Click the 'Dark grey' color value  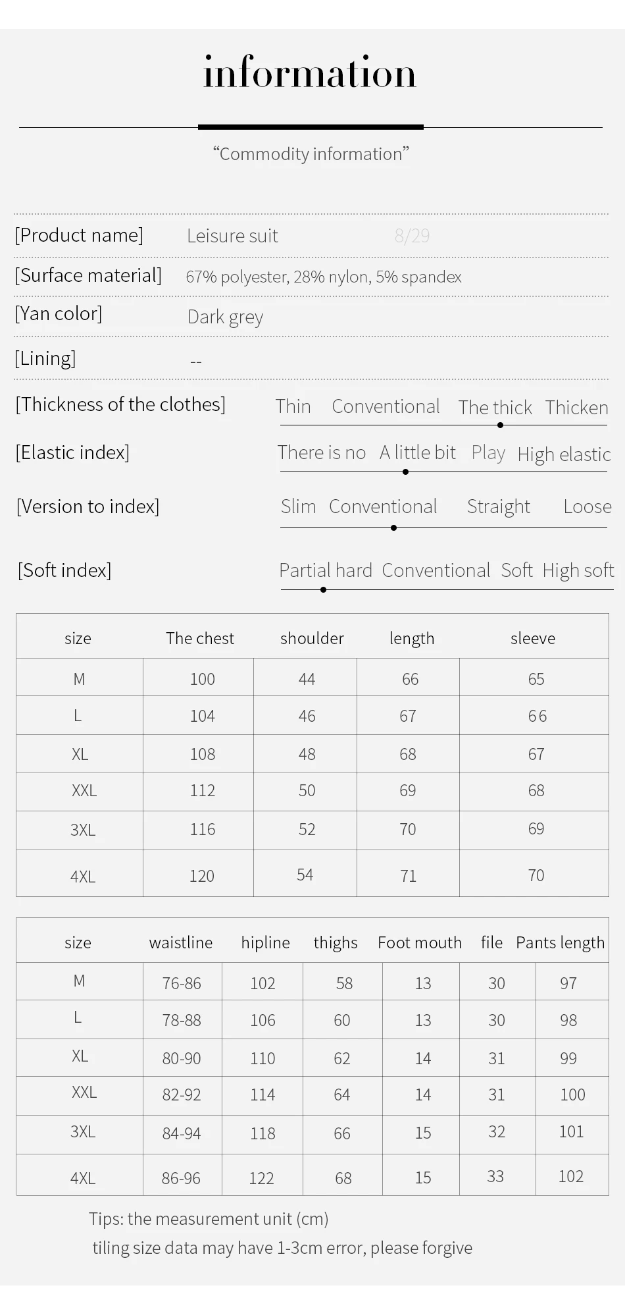pyautogui.click(x=225, y=317)
